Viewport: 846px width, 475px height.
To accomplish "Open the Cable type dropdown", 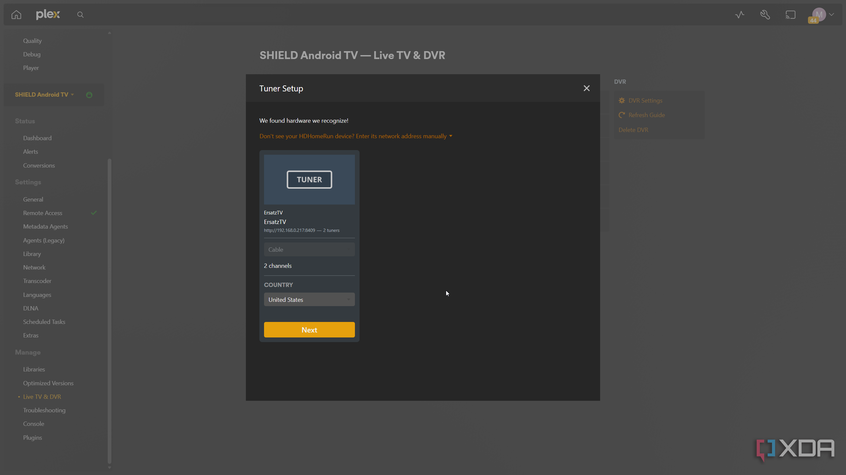I will 309,249.
